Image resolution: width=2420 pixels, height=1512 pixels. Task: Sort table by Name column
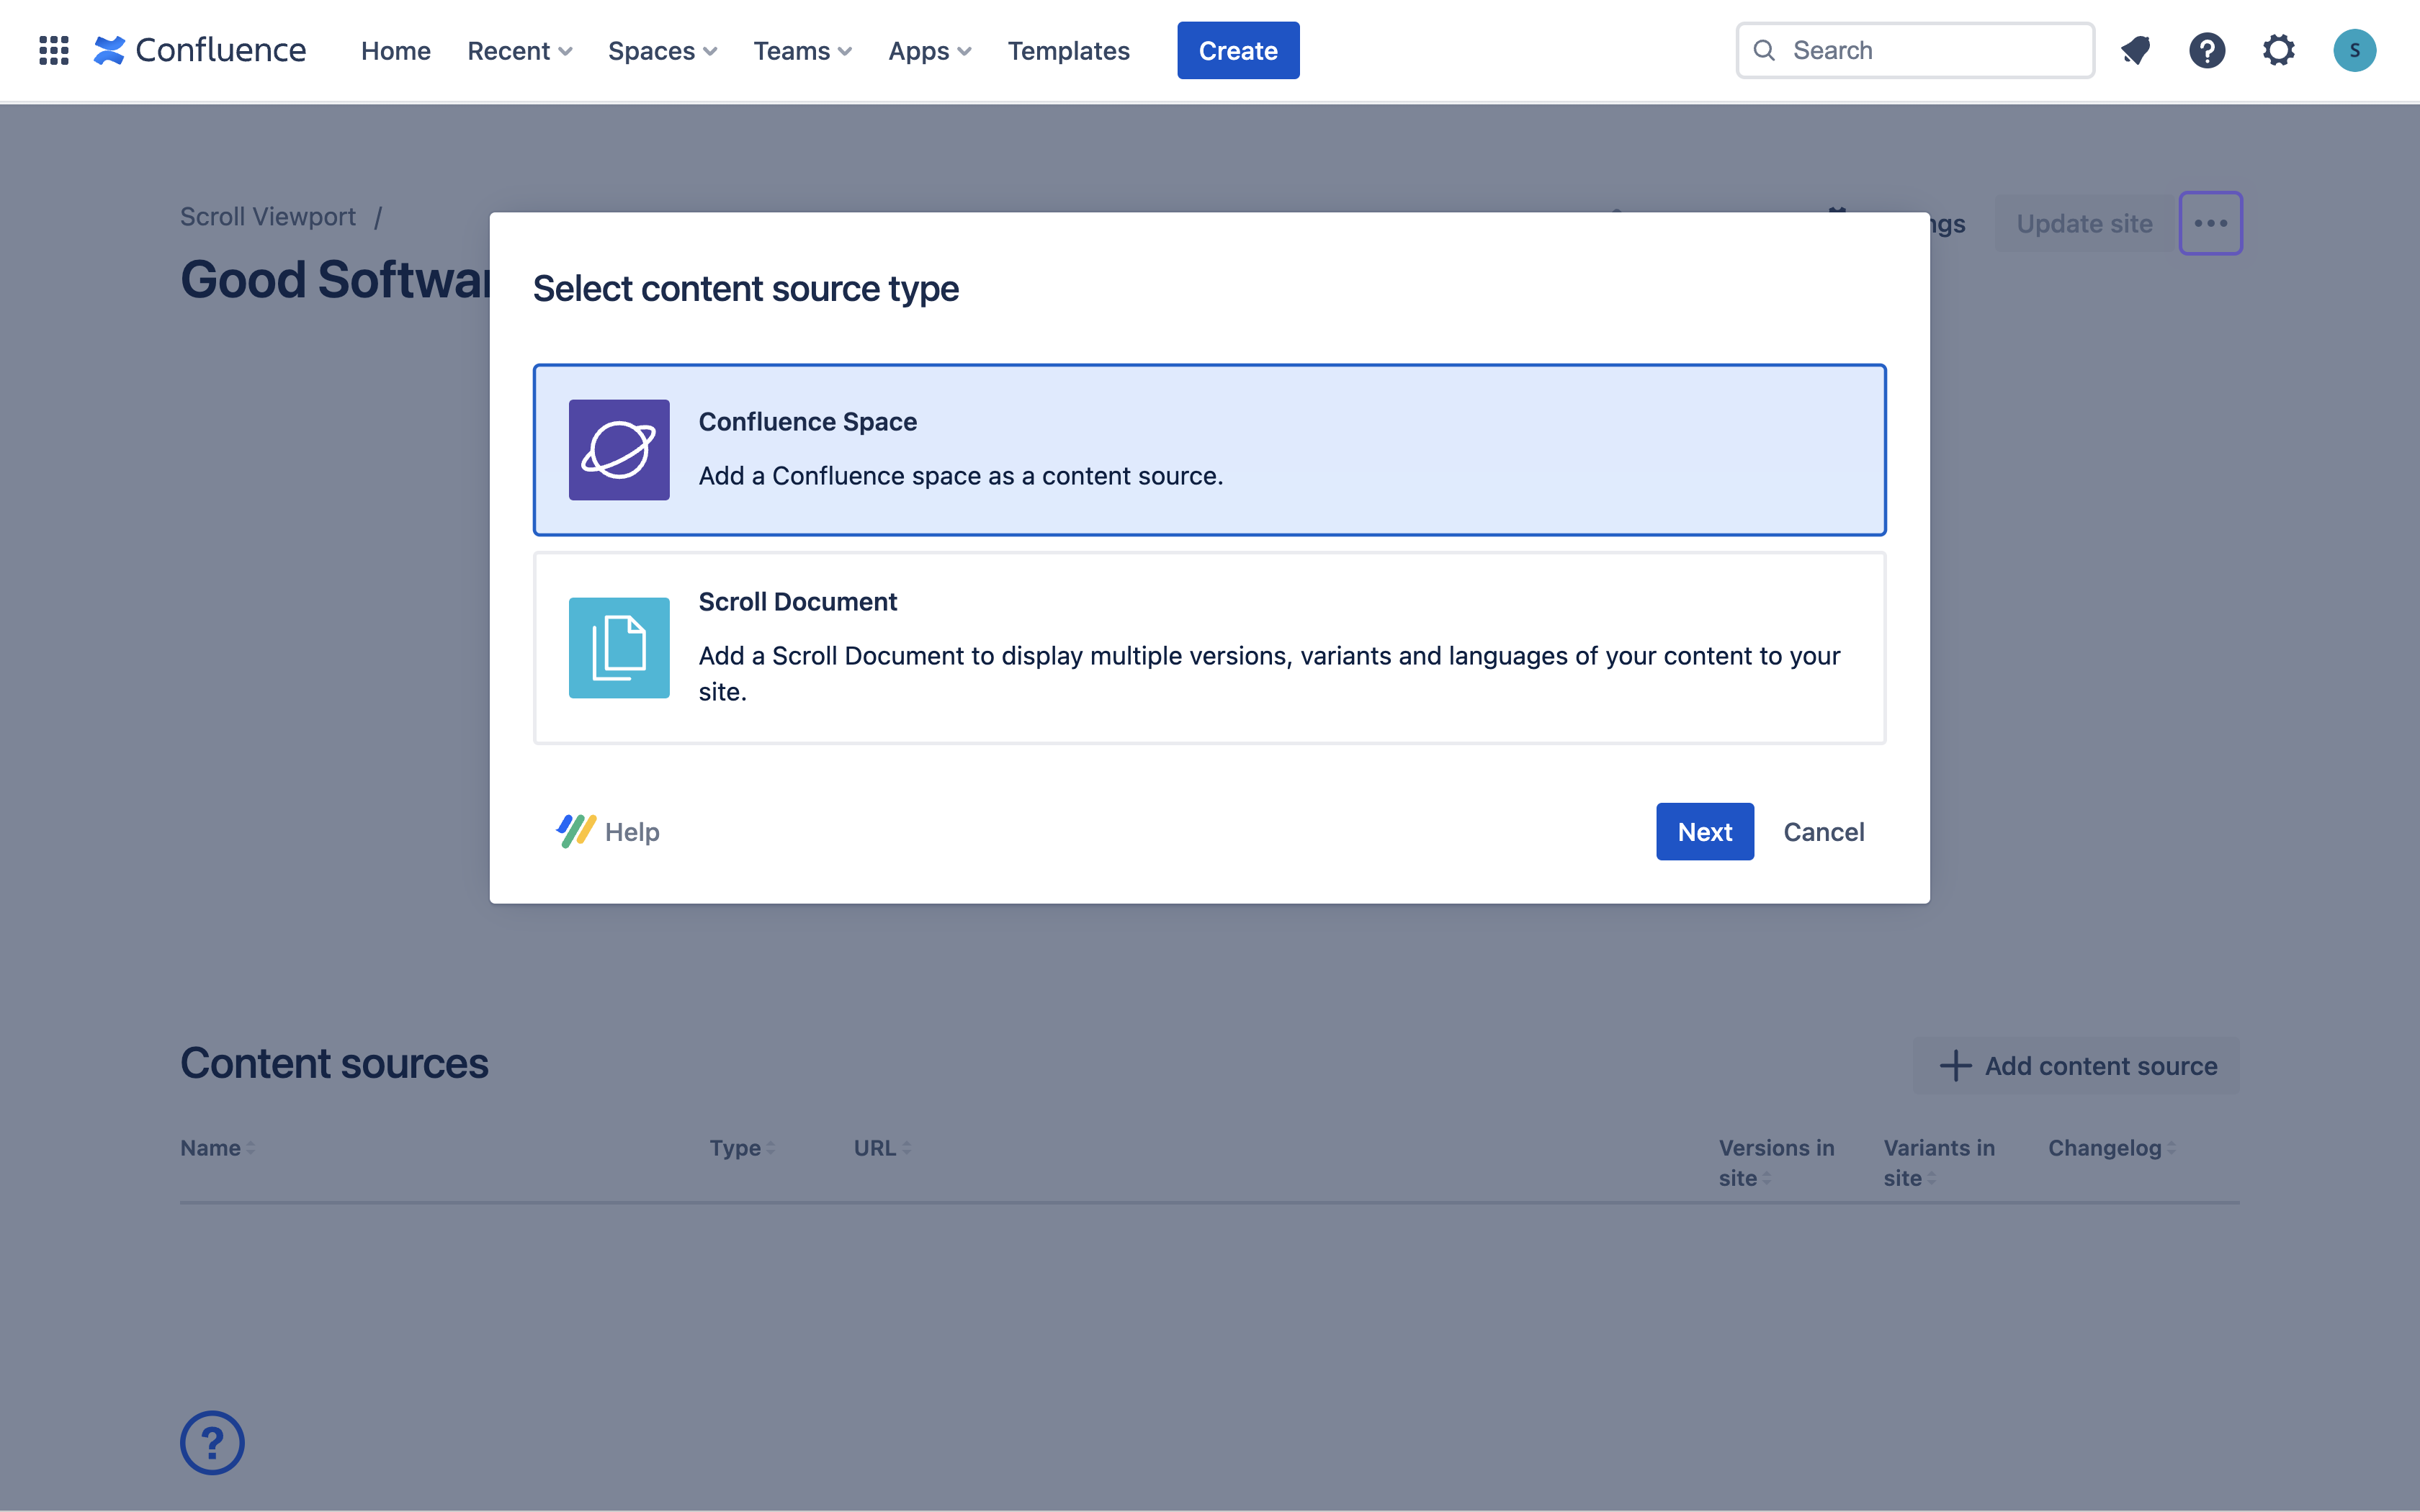pos(217,1148)
